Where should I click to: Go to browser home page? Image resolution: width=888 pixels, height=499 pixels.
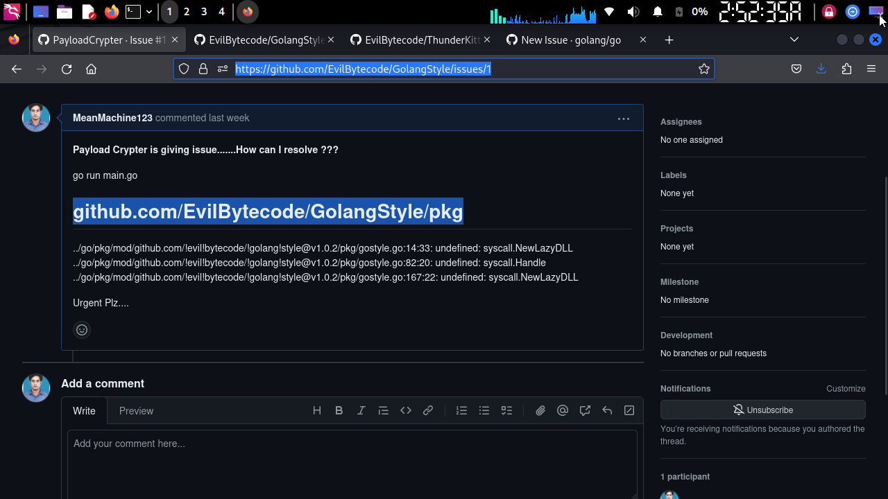click(x=91, y=69)
